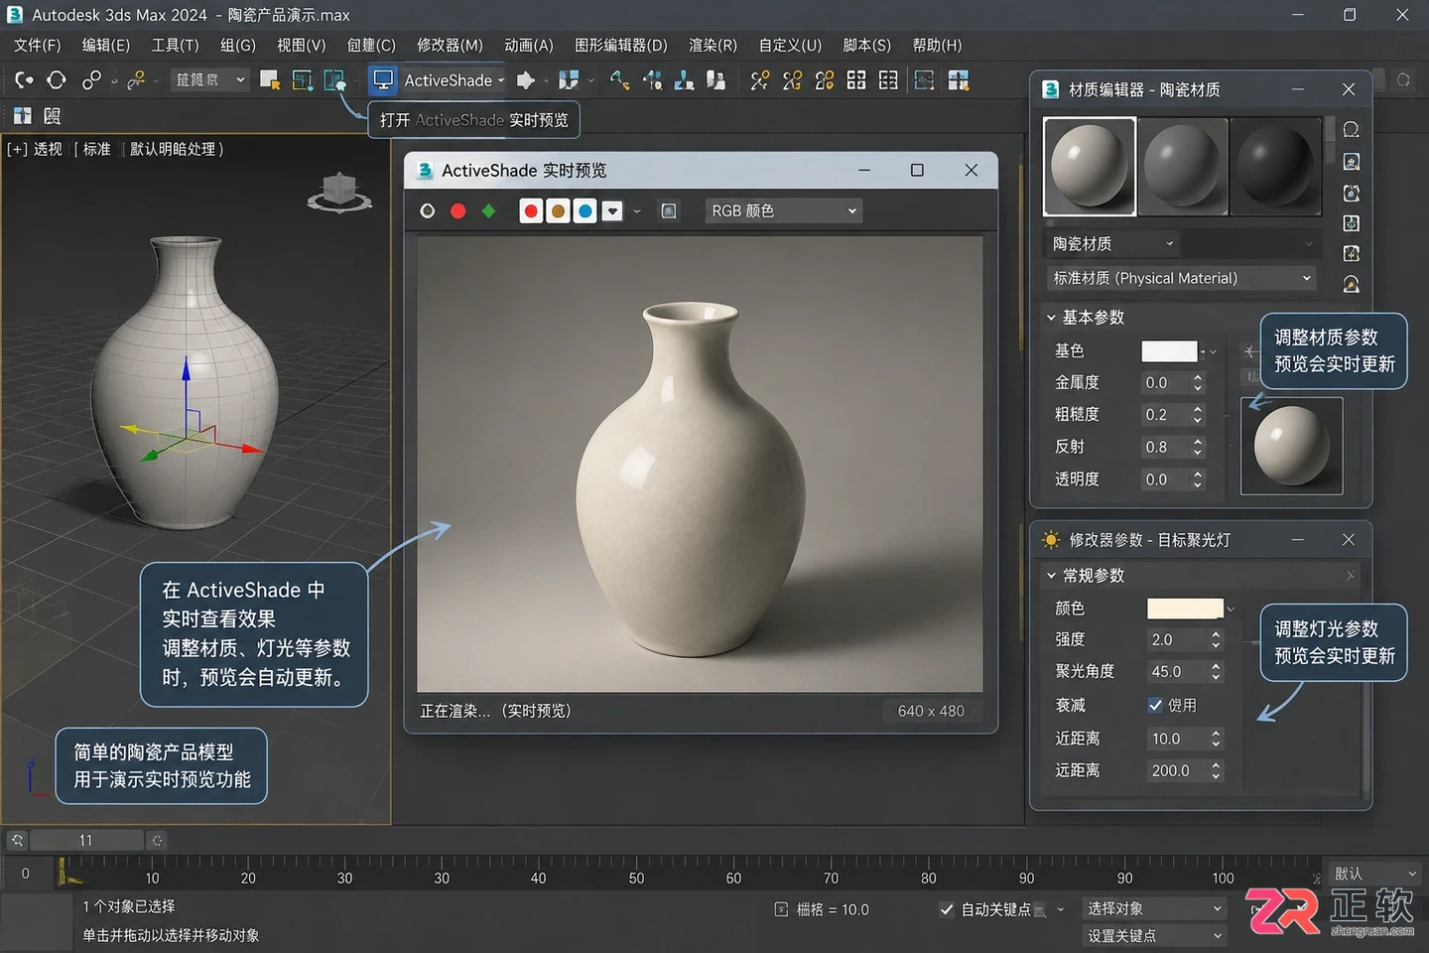Click the bottom icon in the material editor side strip
This screenshot has height=953, width=1429.
[1351, 285]
